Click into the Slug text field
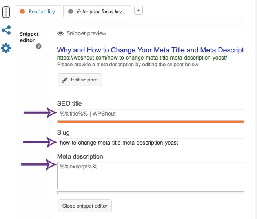 click(x=151, y=143)
